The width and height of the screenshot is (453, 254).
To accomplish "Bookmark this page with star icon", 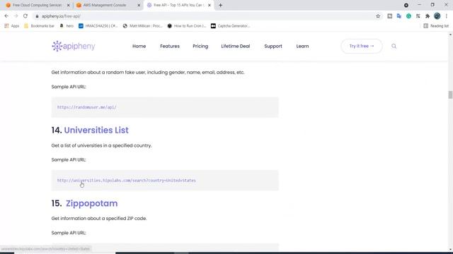I will point(378,16).
